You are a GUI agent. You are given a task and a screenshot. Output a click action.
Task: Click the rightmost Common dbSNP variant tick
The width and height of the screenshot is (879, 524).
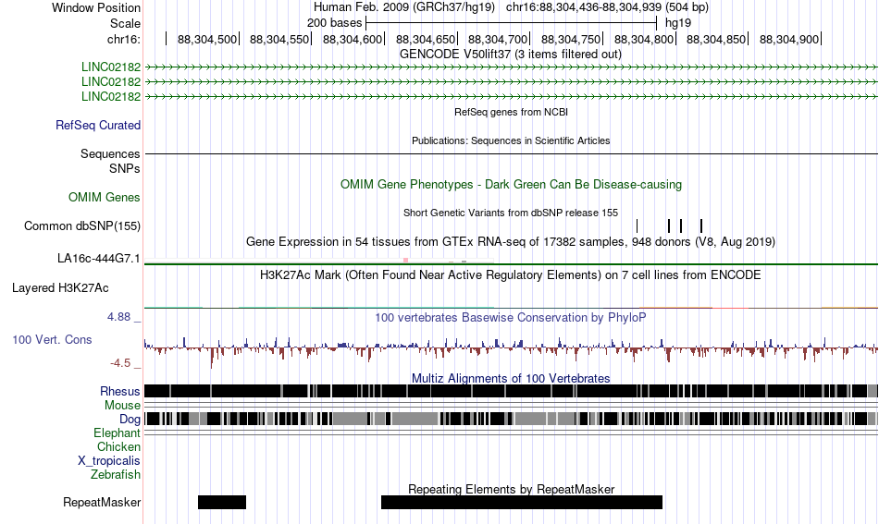tap(701, 225)
